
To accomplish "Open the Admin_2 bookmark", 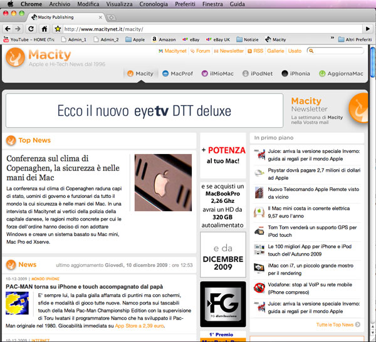I will tap(106, 39).
